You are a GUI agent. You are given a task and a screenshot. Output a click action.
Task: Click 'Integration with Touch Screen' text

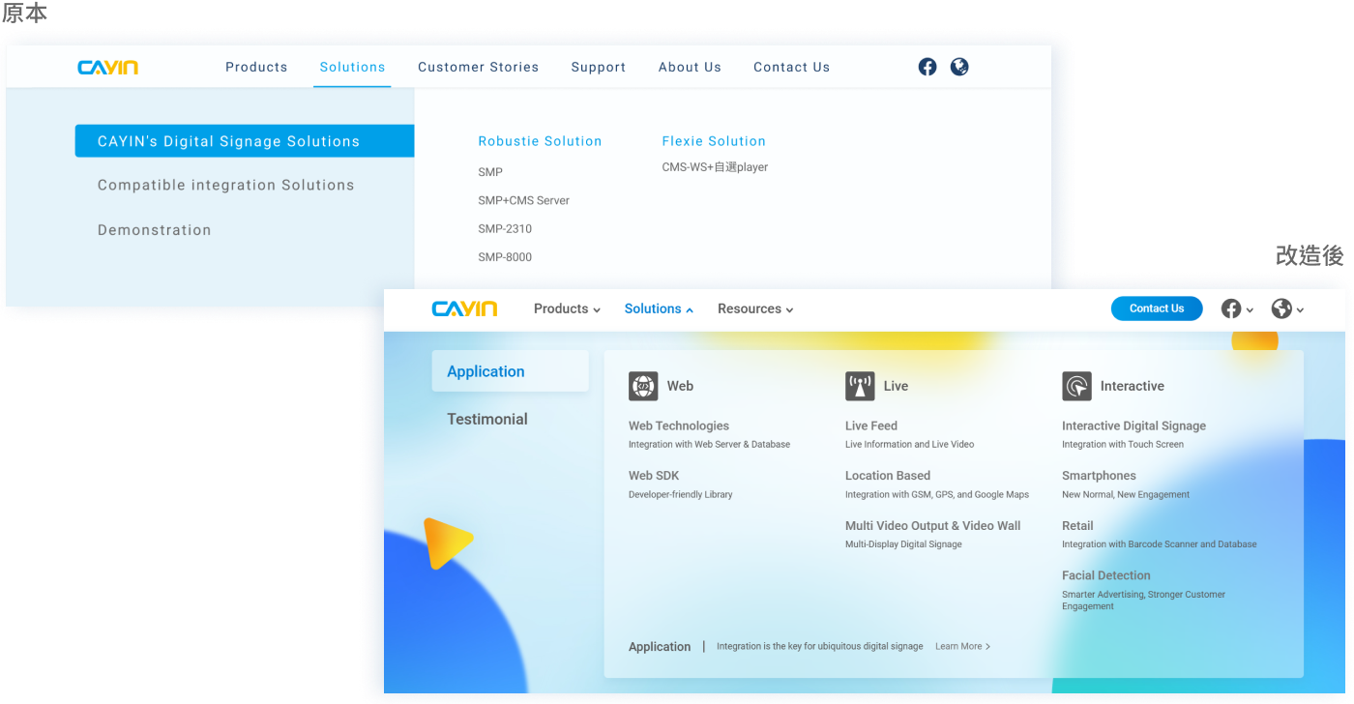1123,445
